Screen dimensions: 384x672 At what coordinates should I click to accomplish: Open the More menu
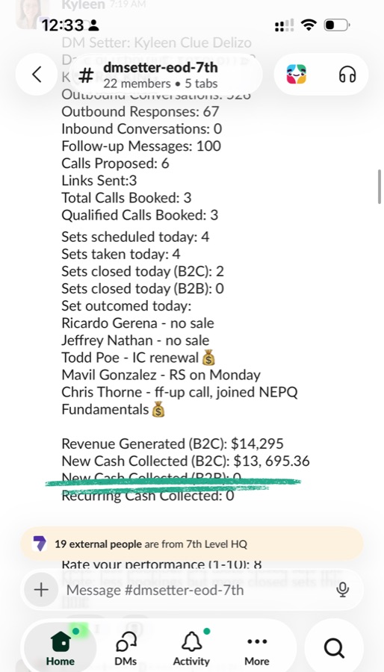[257, 649]
